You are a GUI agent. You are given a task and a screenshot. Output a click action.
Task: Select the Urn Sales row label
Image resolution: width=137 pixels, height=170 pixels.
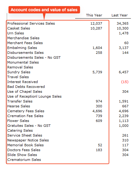[16, 33]
